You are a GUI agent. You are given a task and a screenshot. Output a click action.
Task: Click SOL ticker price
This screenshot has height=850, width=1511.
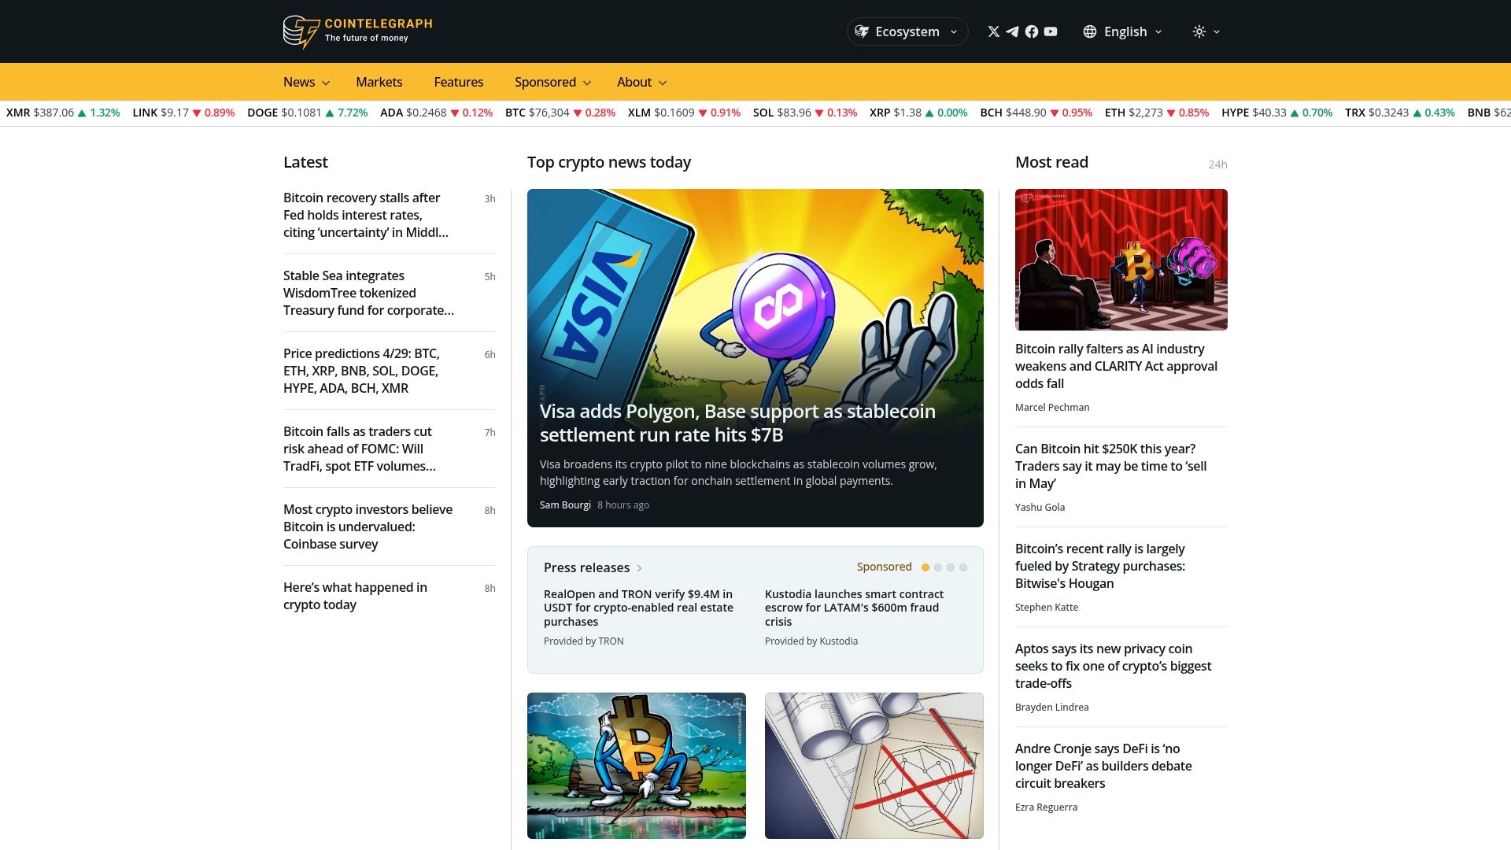click(x=794, y=113)
